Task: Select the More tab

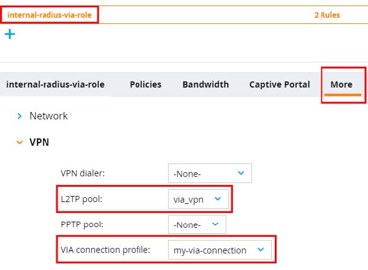Action: 342,84
